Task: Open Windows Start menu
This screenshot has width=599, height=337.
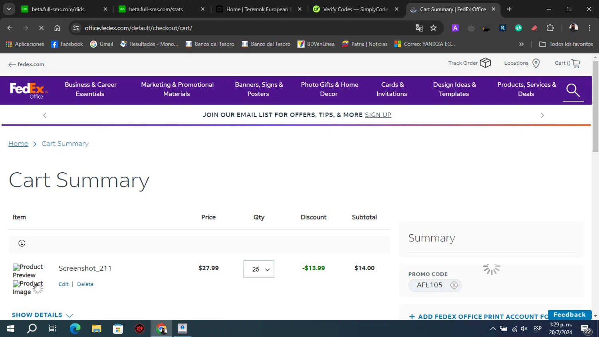Action: pyautogui.click(x=11, y=329)
